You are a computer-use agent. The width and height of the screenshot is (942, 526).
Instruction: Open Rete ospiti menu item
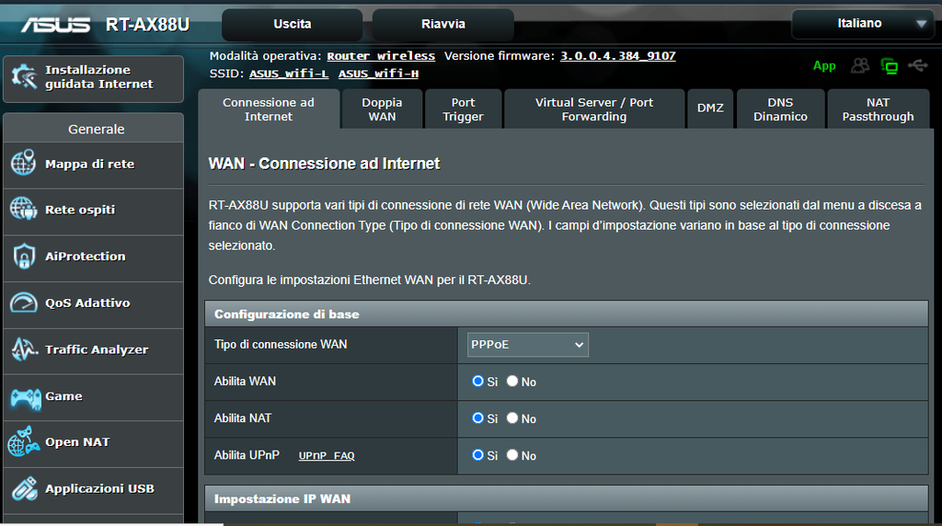[93, 211]
